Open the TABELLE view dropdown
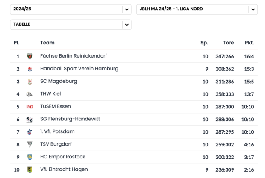Image resolution: width=265 pixels, height=178 pixels. coord(71,25)
